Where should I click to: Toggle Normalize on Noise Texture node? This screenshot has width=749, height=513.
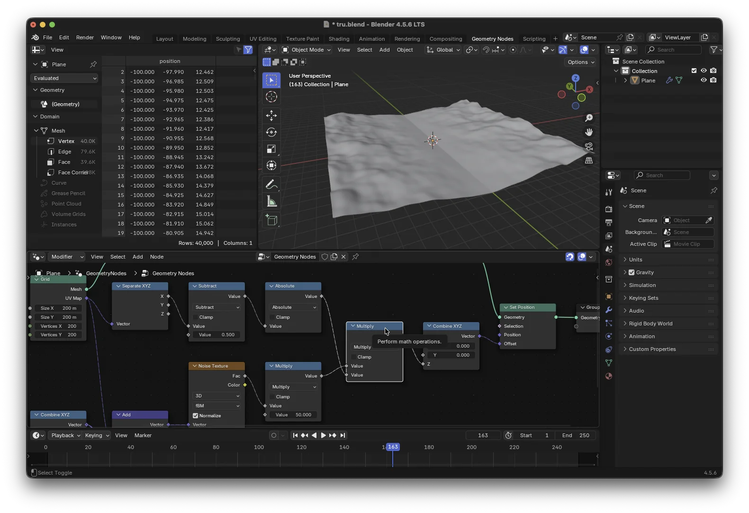[195, 416]
